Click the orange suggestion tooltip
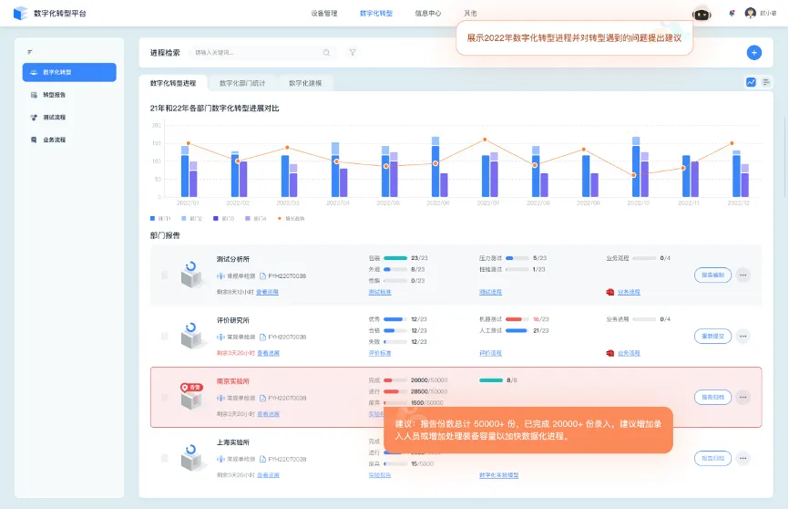This screenshot has width=789, height=509. (x=528, y=430)
